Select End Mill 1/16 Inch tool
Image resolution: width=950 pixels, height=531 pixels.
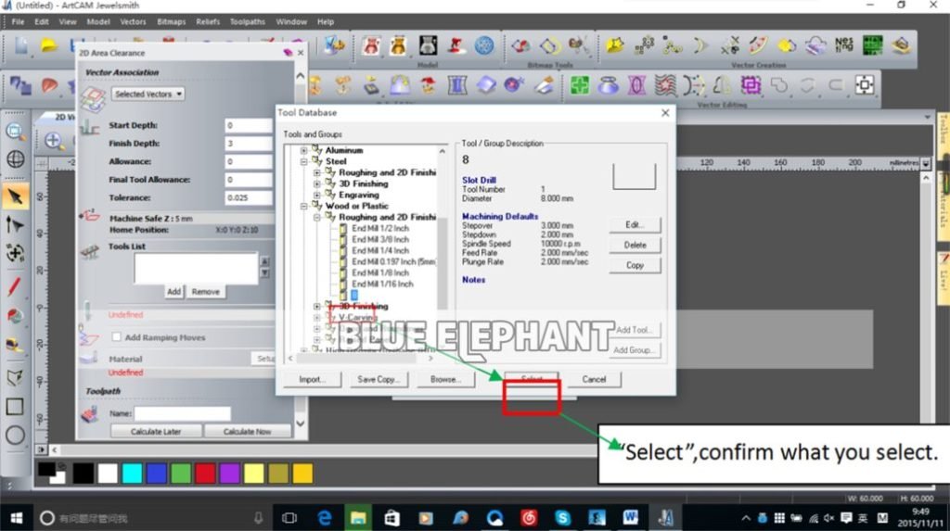(382, 284)
